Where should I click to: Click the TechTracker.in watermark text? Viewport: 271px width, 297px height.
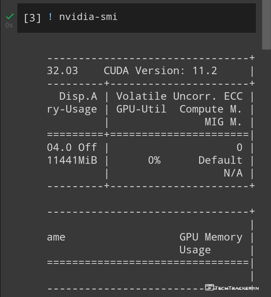[237, 288]
